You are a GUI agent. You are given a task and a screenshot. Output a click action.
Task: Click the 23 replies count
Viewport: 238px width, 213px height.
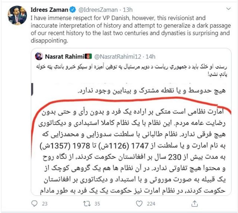(x=45, y=204)
